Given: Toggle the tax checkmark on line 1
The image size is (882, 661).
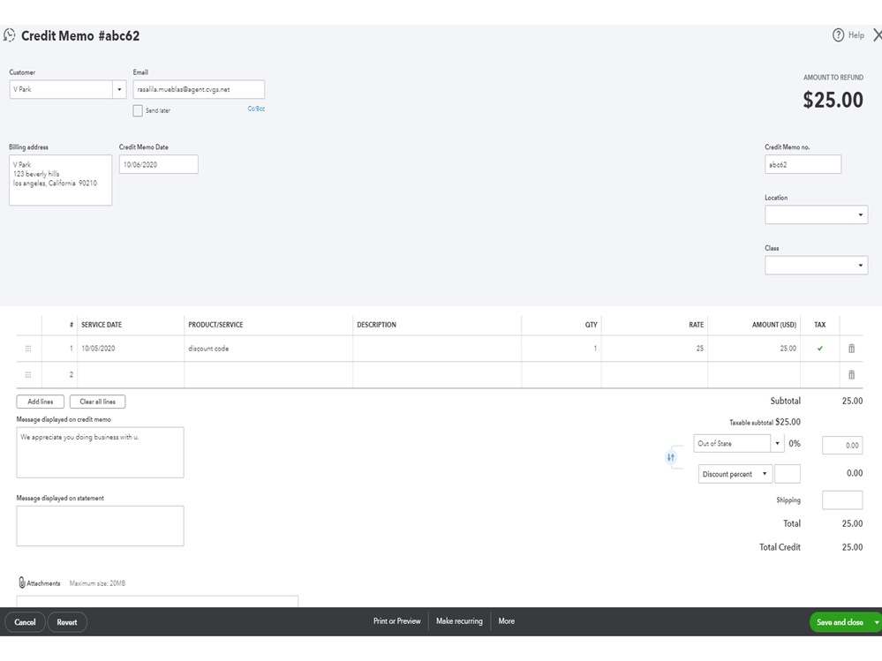Looking at the screenshot, I should pos(820,349).
